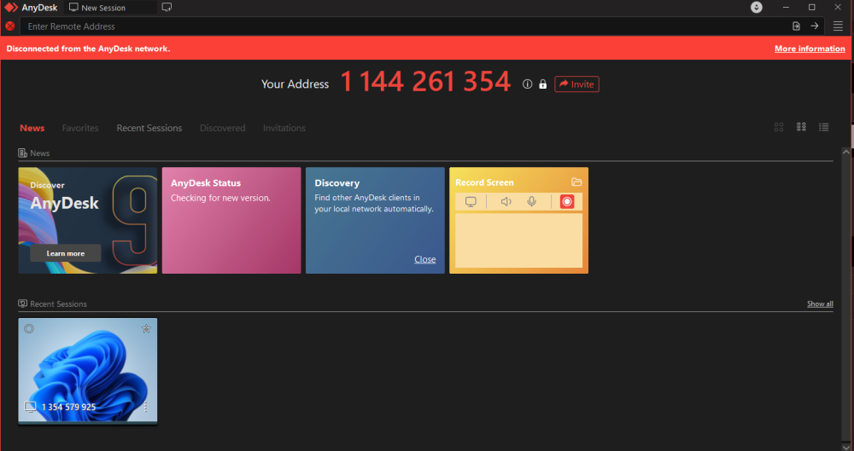Click the Disconnected from the AnyDesk network message

pos(88,49)
